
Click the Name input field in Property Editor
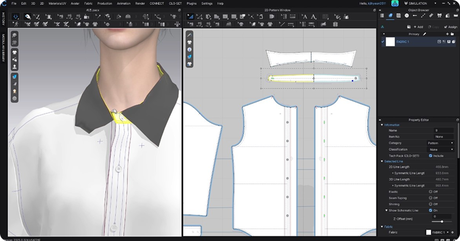point(444,130)
